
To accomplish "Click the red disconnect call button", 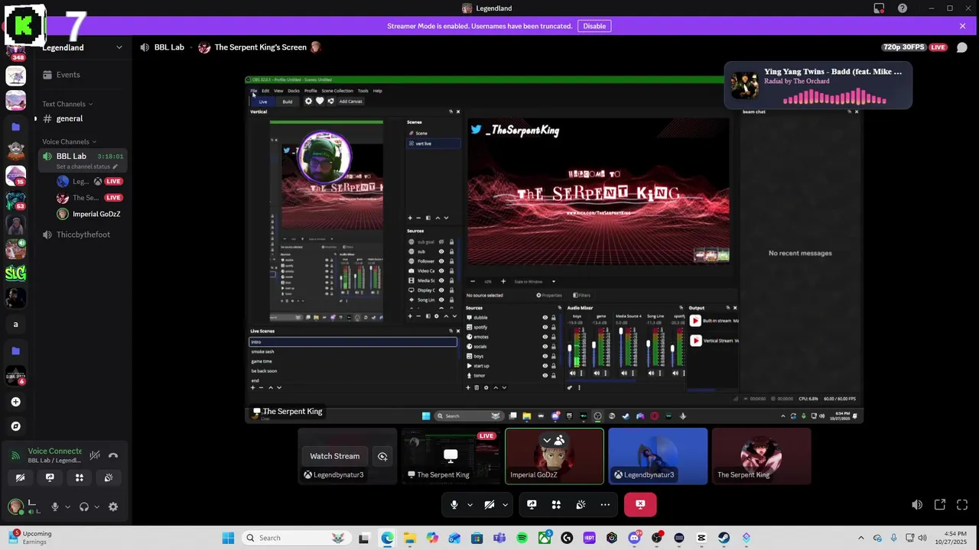I will point(640,504).
